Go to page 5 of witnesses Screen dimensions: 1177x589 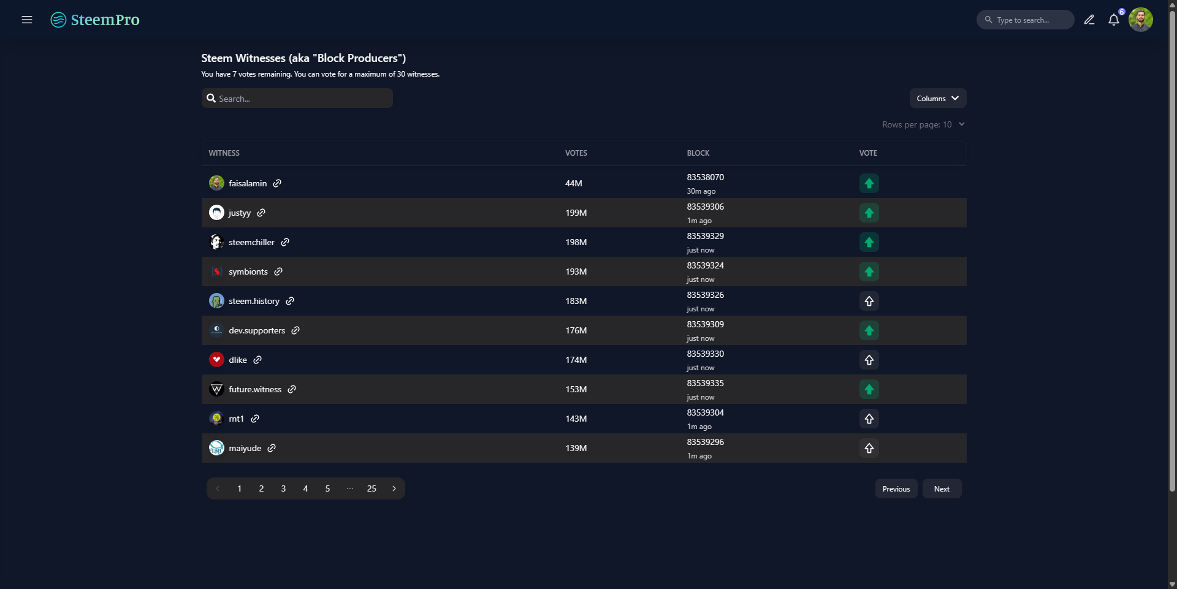tap(327, 488)
